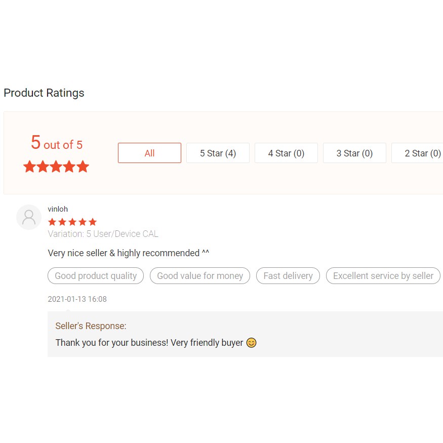The width and height of the screenshot is (443, 443).
Task: Click the overall five-star rating icons
Action: 56,167
